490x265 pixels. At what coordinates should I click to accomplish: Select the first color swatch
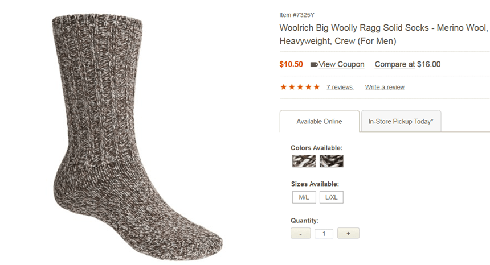pyautogui.click(x=304, y=161)
